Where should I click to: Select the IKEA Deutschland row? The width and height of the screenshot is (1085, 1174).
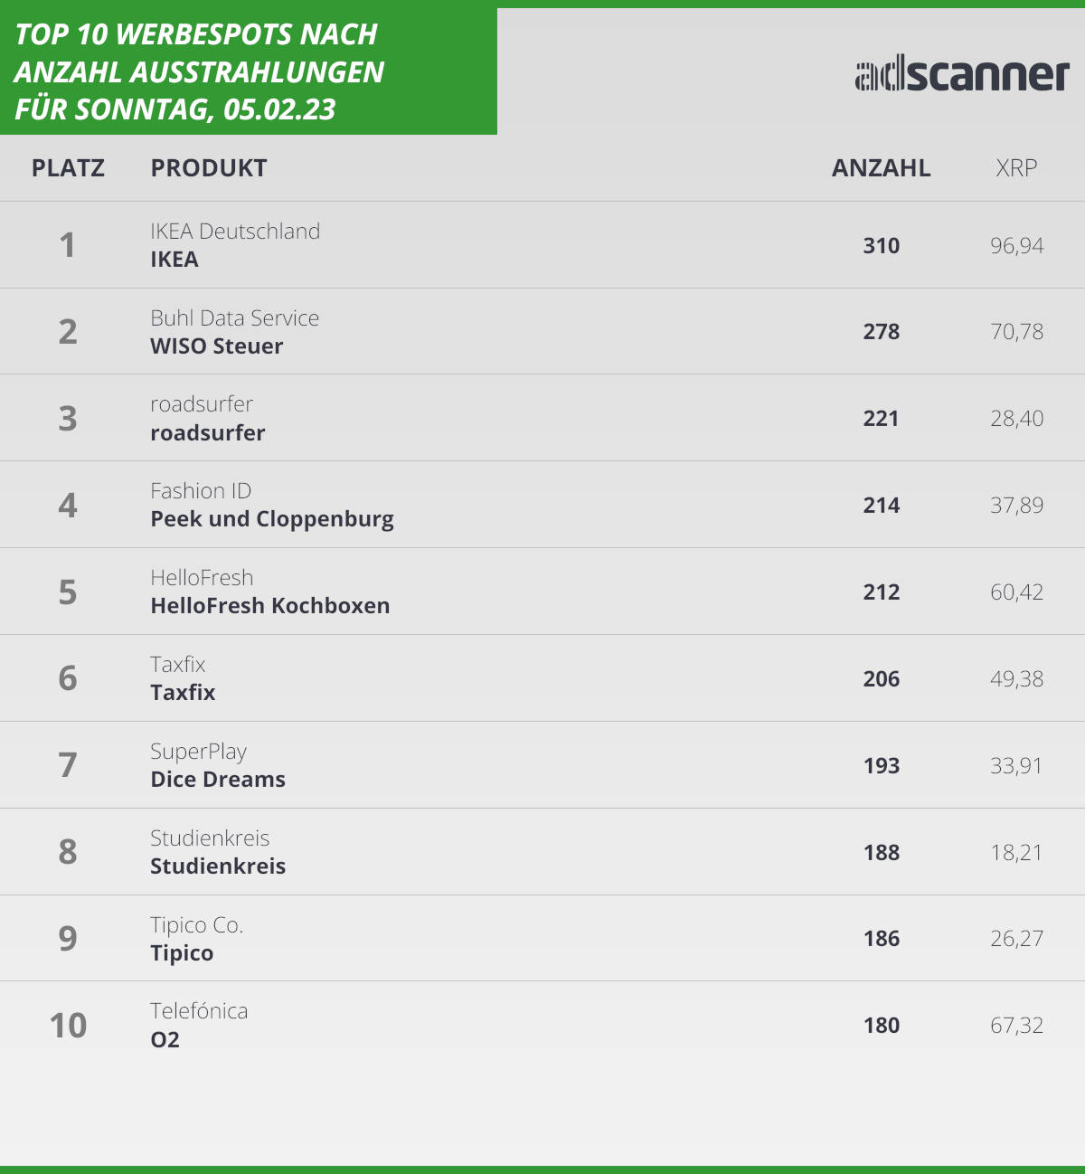point(542,245)
